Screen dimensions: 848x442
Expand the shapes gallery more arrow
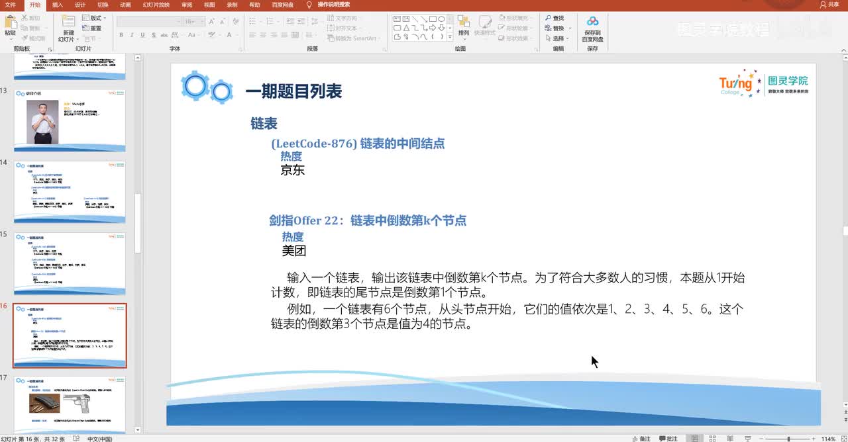(x=451, y=37)
